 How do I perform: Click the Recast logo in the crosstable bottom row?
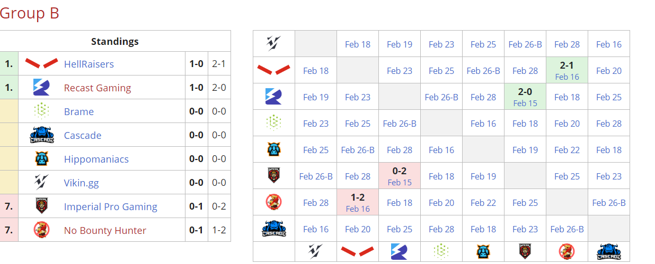(x=400, y=252)
